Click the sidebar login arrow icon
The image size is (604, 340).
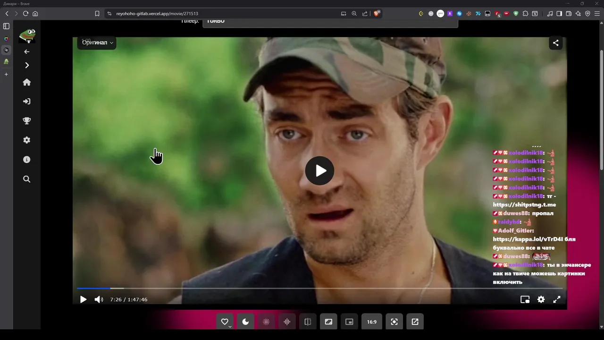point(27,102)
